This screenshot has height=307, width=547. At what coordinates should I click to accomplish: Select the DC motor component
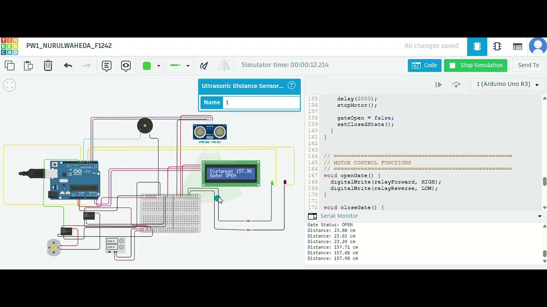coord(54,247)
